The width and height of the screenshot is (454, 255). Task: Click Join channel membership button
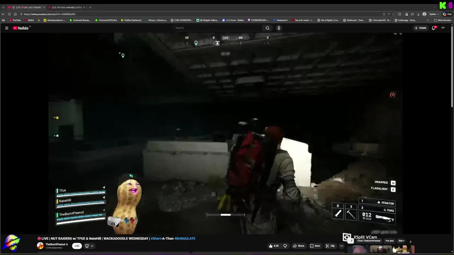77,246
